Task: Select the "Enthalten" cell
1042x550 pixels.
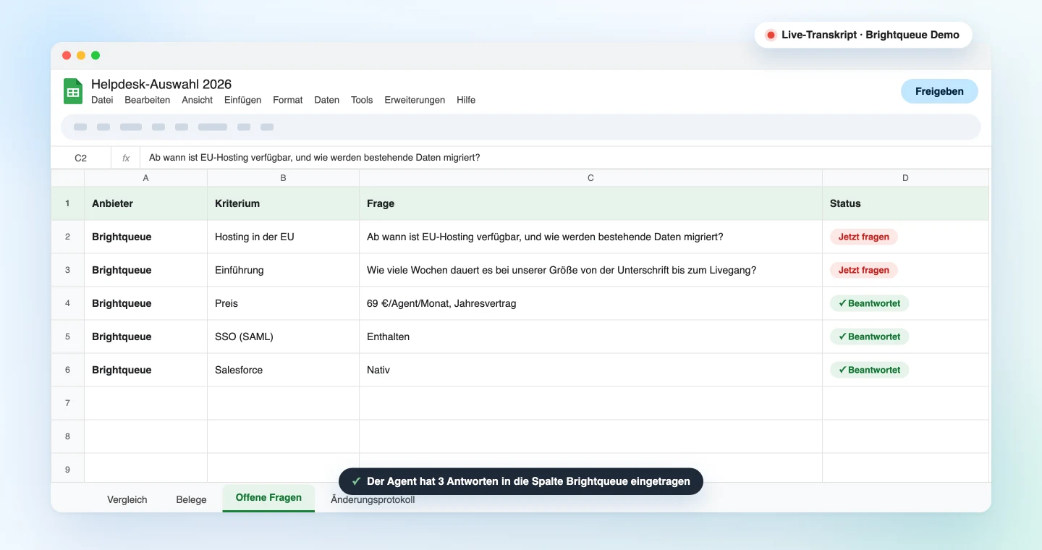Action: pos(591,337)
